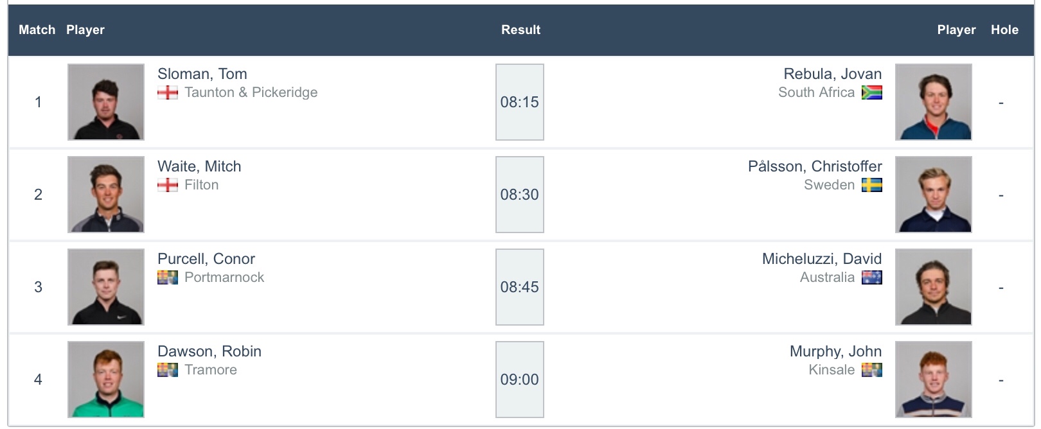
Task: Click the Hole column header
Action: point(1004,30)
